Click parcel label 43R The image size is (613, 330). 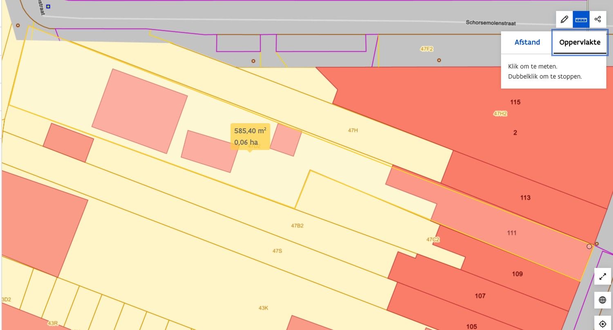(x=53, y=323)
